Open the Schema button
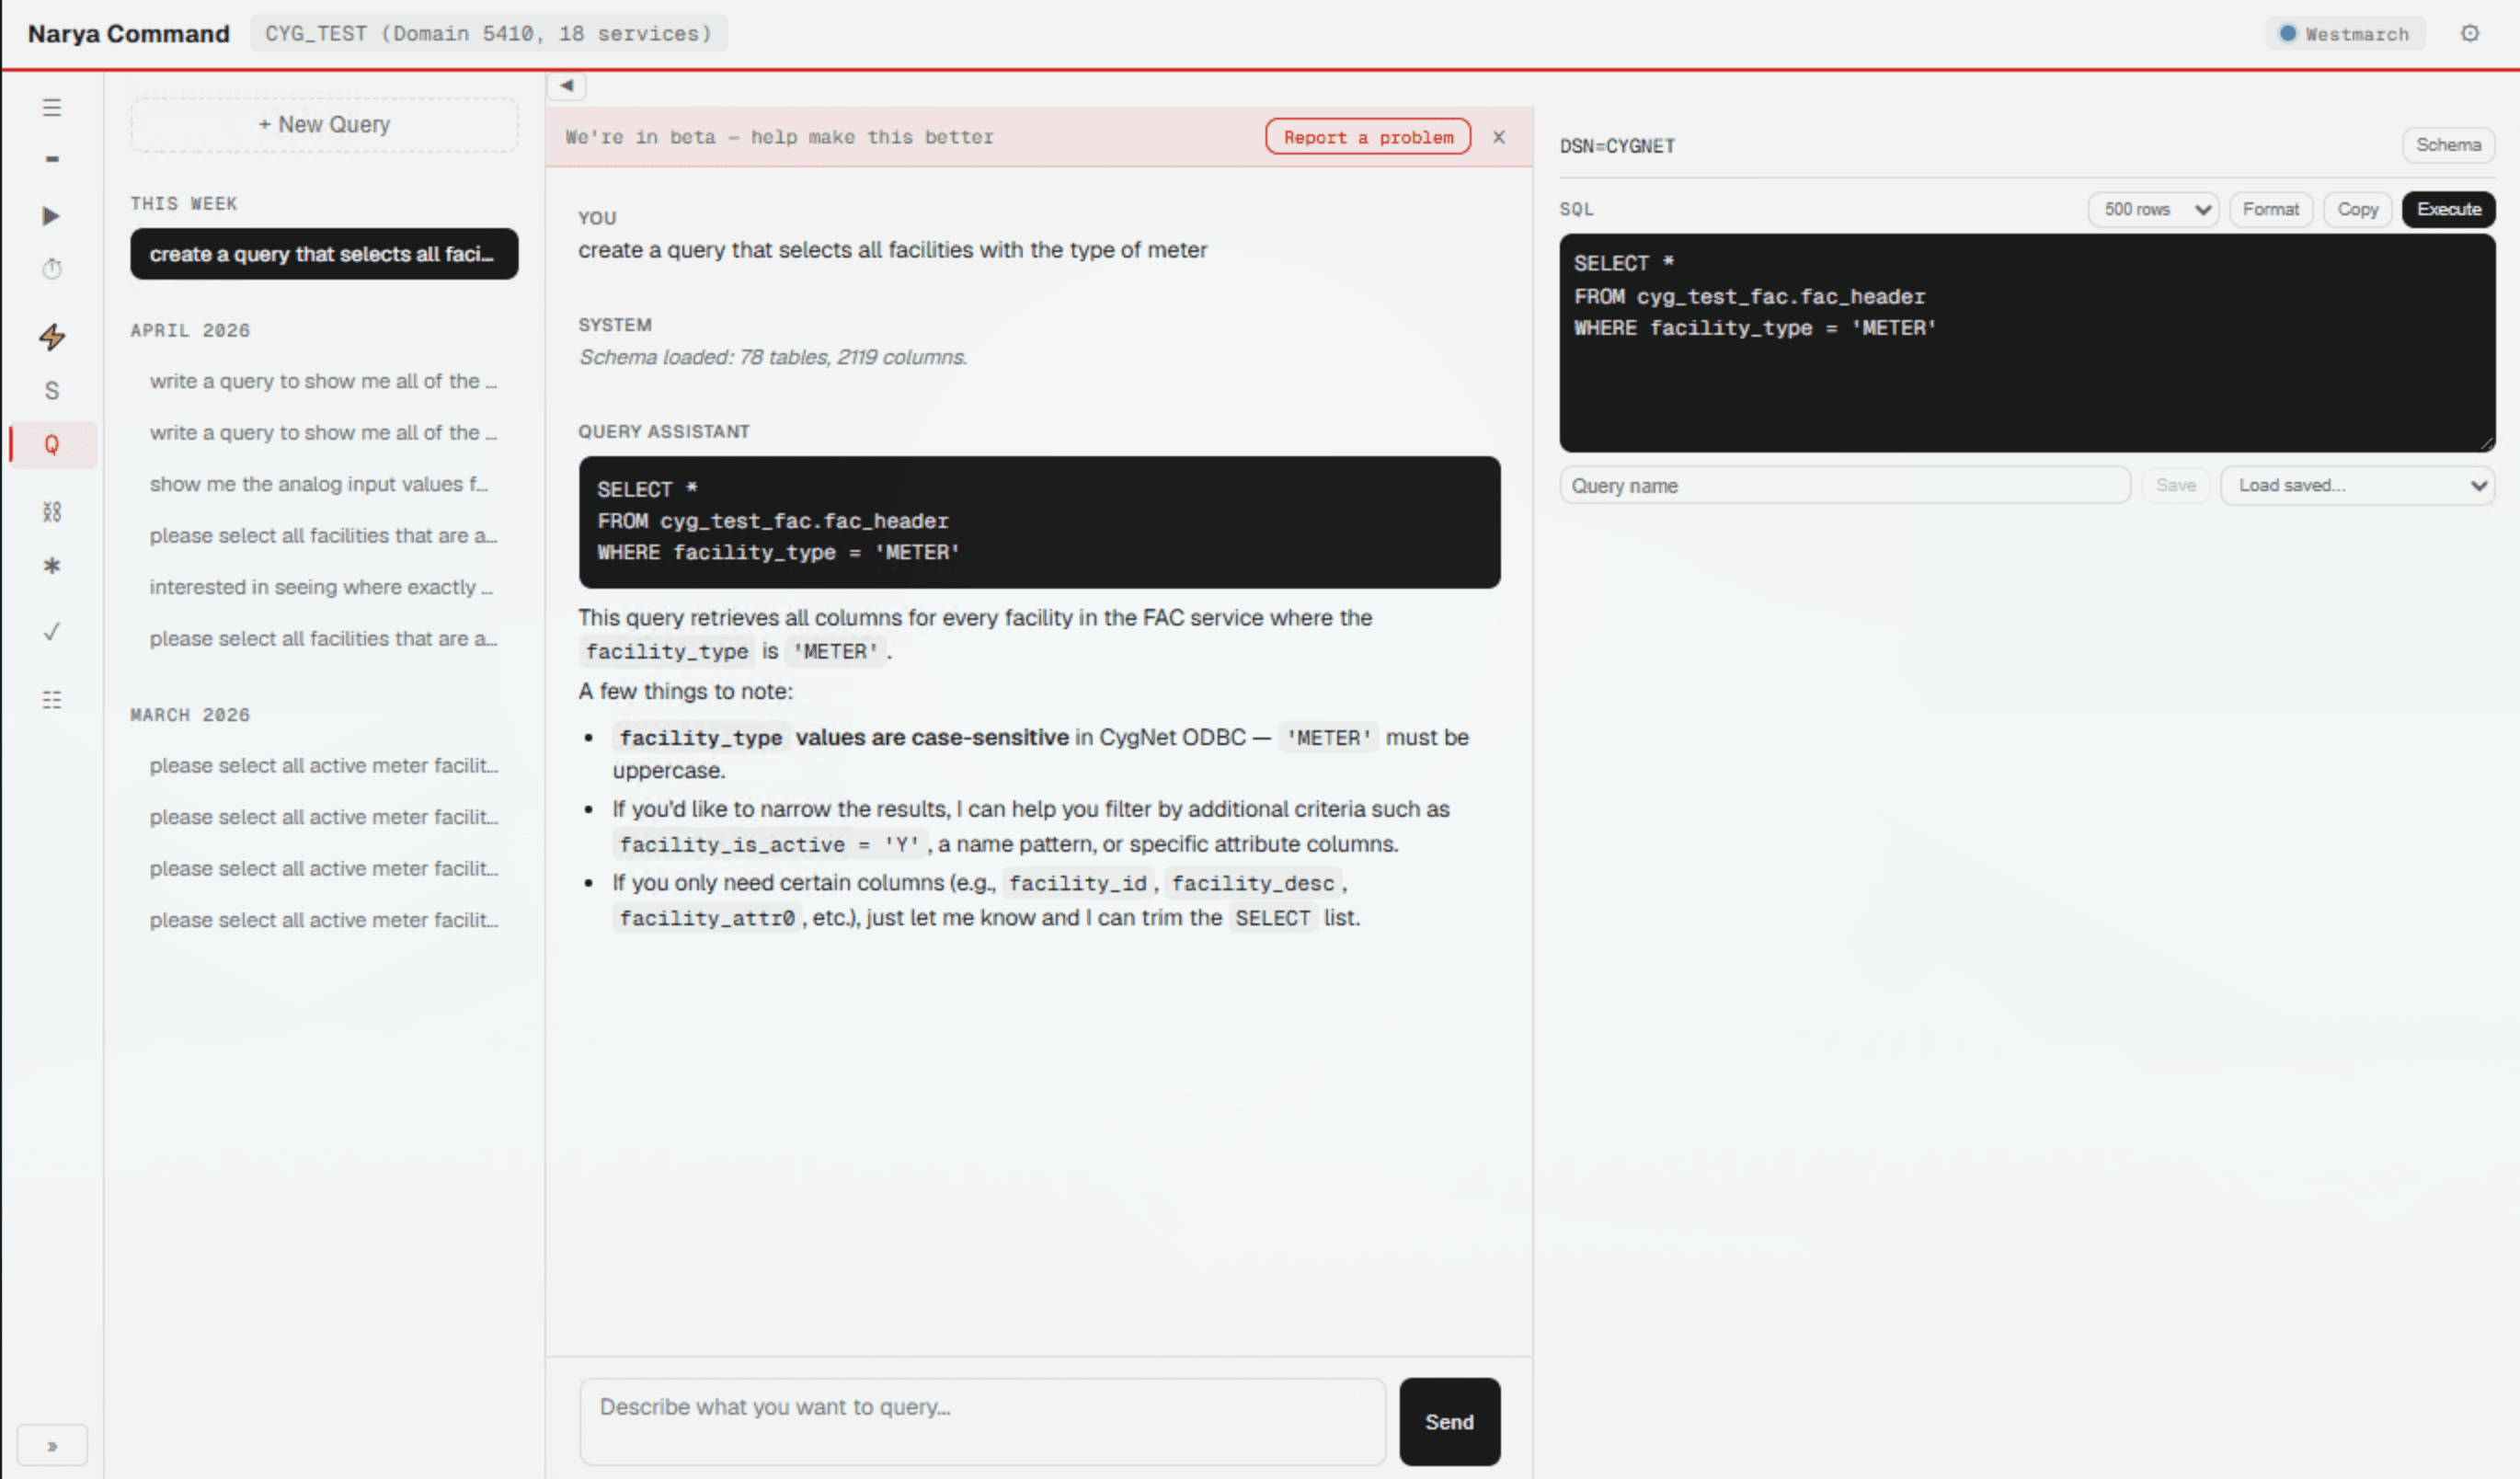 (x=2448, y=145)
